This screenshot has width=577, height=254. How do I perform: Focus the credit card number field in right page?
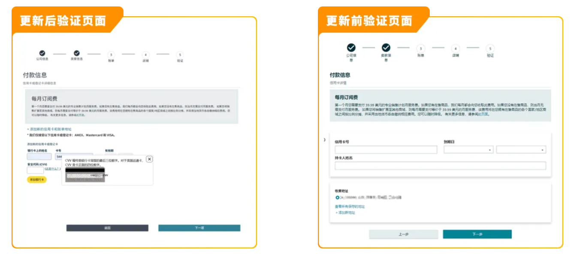pos(386,150)
